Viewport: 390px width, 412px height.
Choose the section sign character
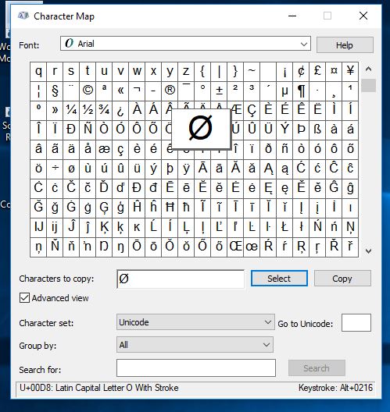[x=55, y=91]
